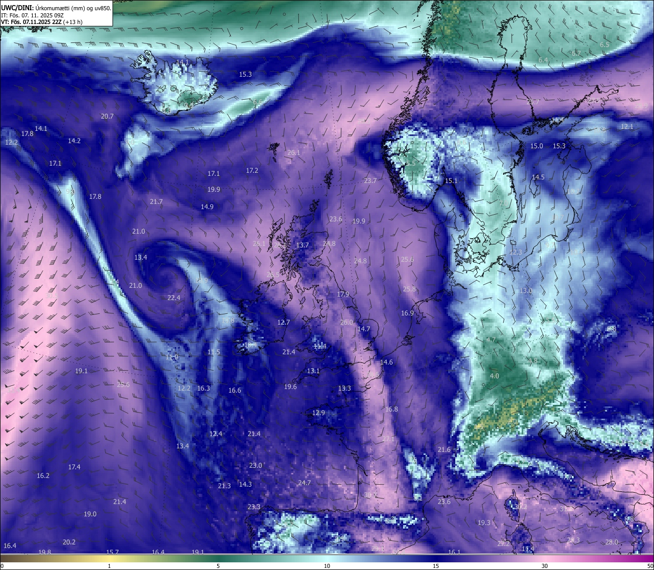Viewport: 654px width, 570px height.
Task: Click the 12.4 map value
Action: pos(216,434)
